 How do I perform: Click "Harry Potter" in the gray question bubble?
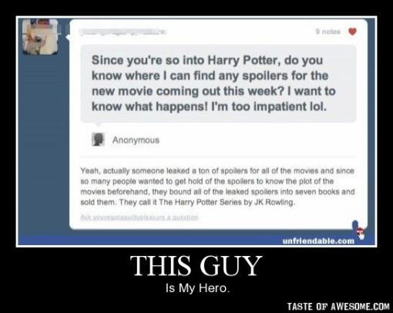242,60
